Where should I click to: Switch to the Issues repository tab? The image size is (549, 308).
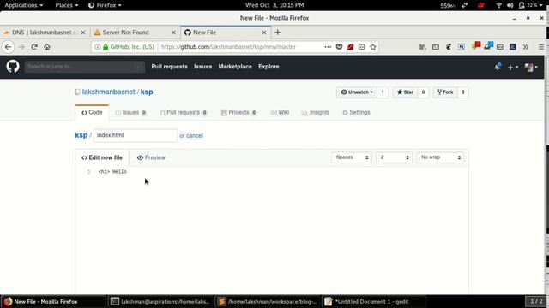click(x=130, y=112)
